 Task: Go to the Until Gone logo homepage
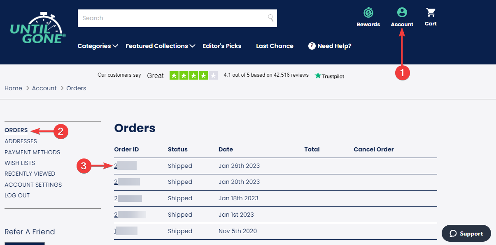[38, 29]
